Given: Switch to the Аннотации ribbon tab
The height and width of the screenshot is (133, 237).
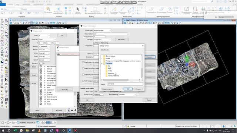Looking at the screenshot, I should 26,5.
